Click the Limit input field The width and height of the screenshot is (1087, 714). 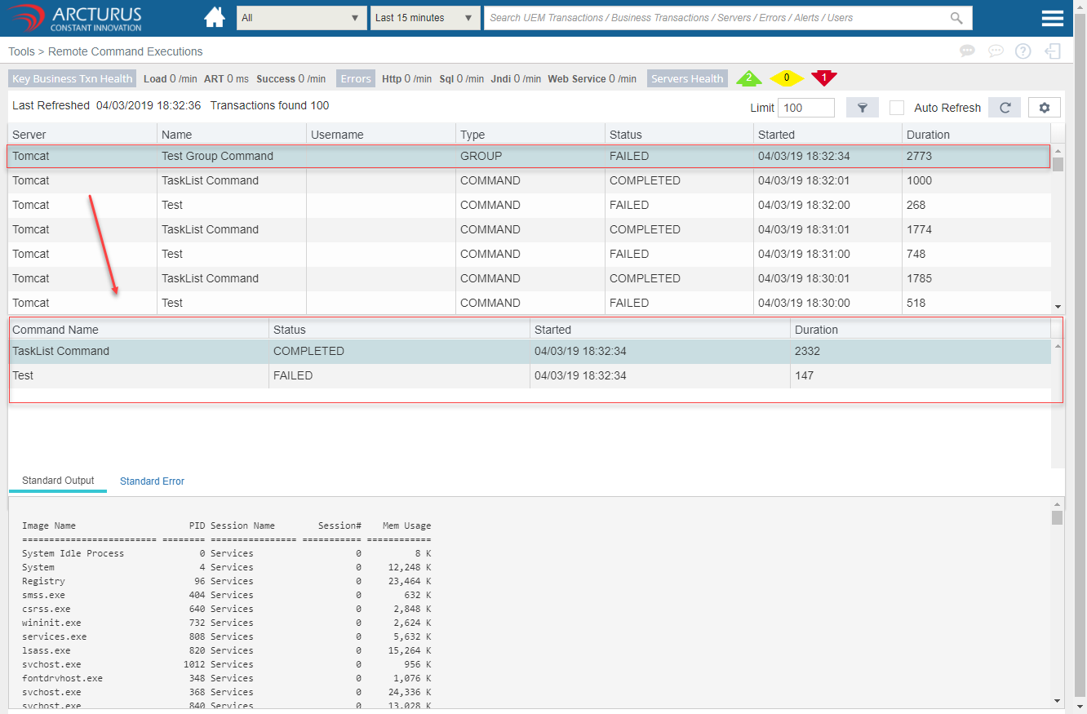tap(805, 108)
